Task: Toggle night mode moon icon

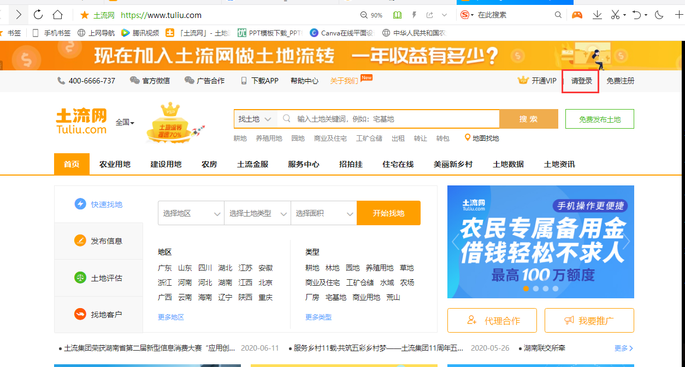Action: (x=659, y=15)
